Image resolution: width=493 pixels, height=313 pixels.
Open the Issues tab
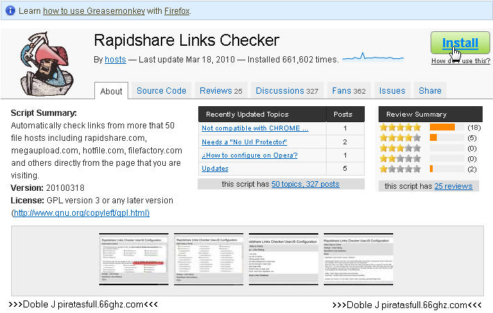coord(392,91)
